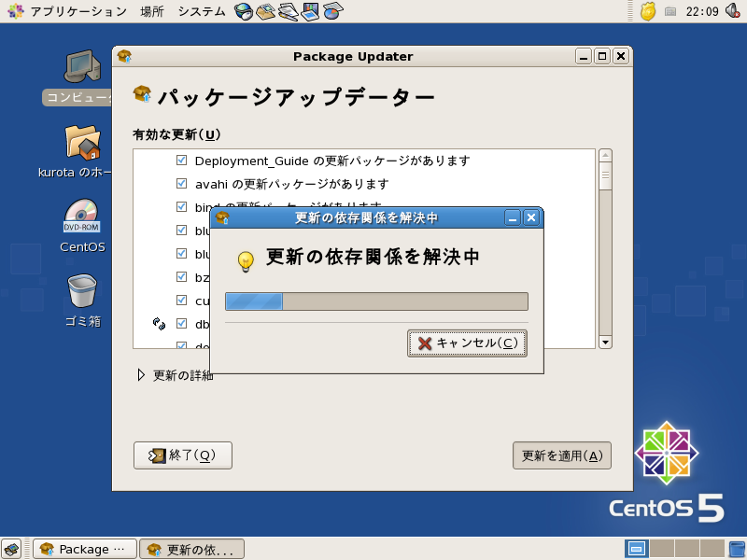Click the volume speaker icon in panel
Image resolution: width=747 pixels, height=560 pixels.
[x=733, y=10]
